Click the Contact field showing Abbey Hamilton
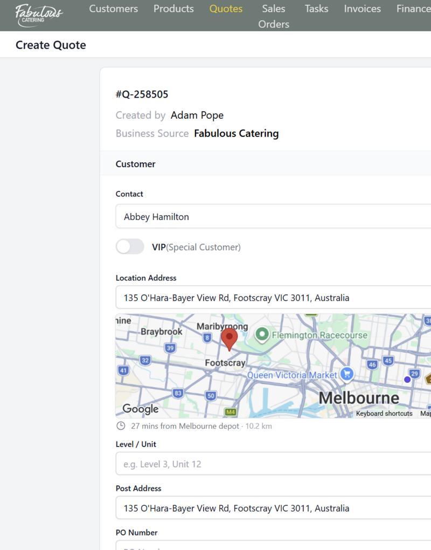The width and height of the screenshot is (431, 550). pyautogui.click(x=273, y=216)
